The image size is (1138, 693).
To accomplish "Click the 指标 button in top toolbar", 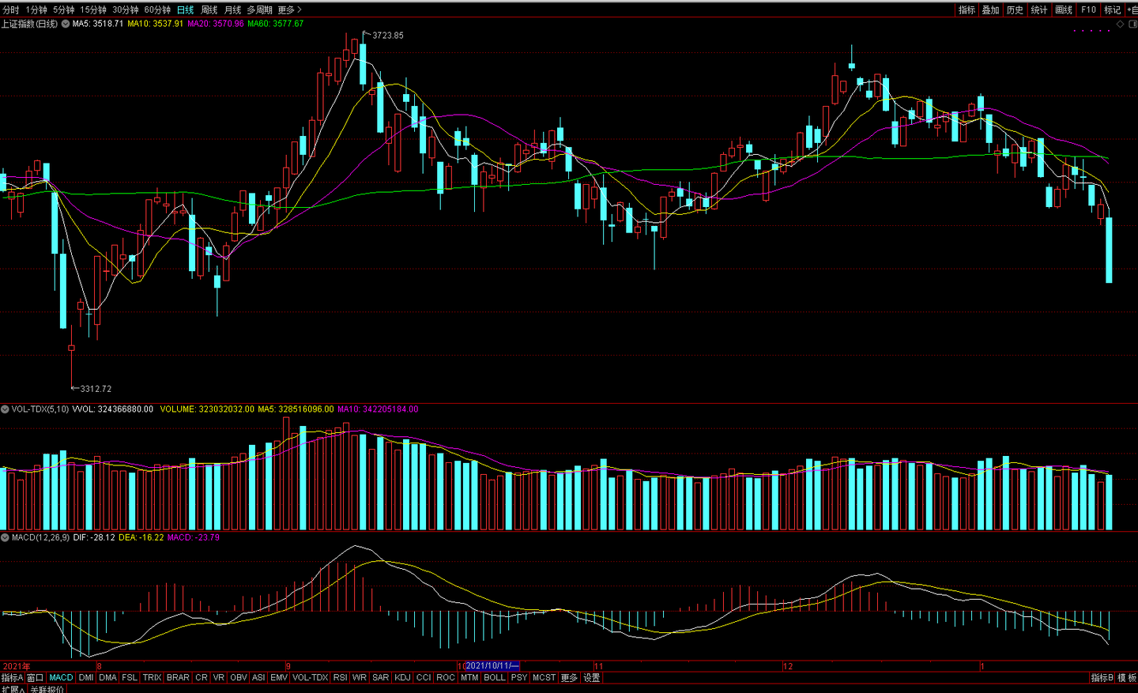I will [967, 10].
